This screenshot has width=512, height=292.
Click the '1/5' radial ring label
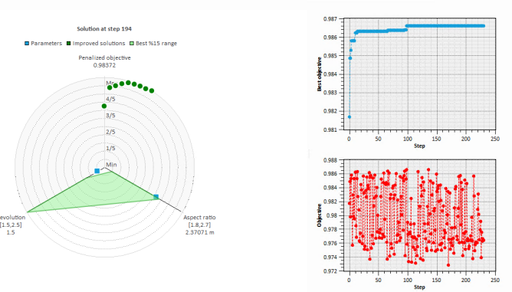[x=110, y=148]
